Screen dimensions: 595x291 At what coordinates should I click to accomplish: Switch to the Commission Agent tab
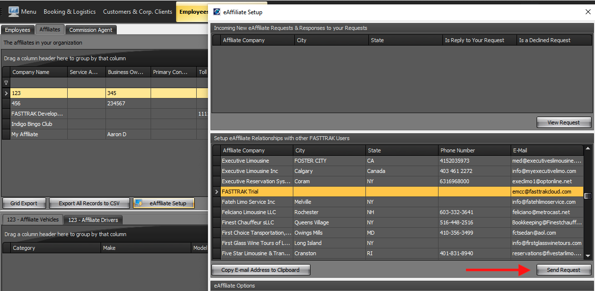tap(91, 30)
